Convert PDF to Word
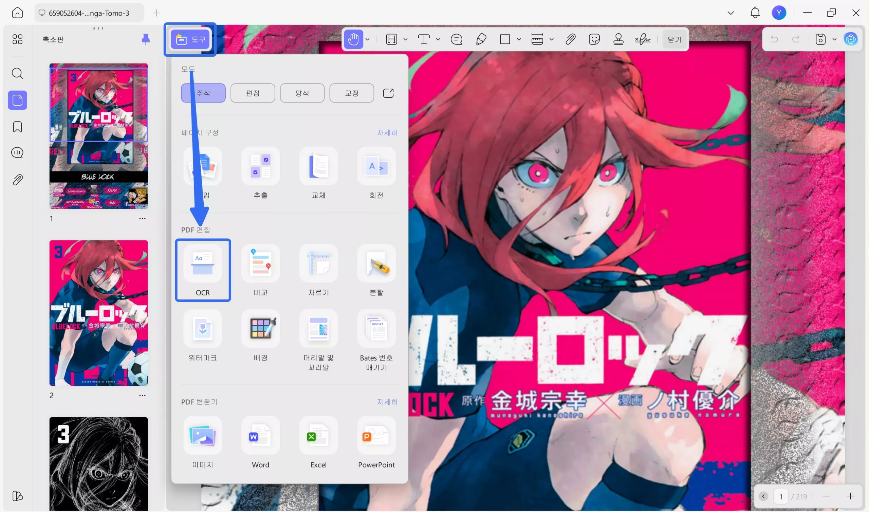 point(260,443)
